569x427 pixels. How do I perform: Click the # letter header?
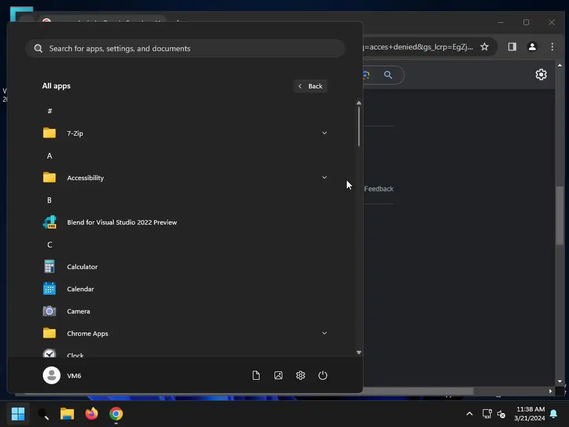[x=49, y=111]
